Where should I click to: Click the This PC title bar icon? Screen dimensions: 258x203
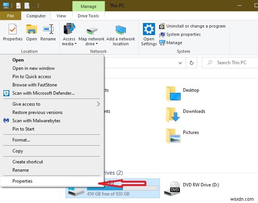click(6, 6)
